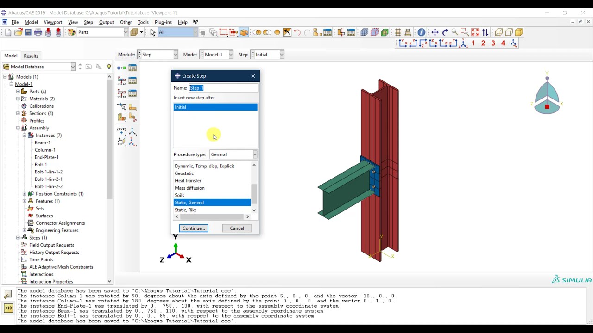The image size is (593, 333).
Task: Select Interactions in model tree
Action: [41, 274]
